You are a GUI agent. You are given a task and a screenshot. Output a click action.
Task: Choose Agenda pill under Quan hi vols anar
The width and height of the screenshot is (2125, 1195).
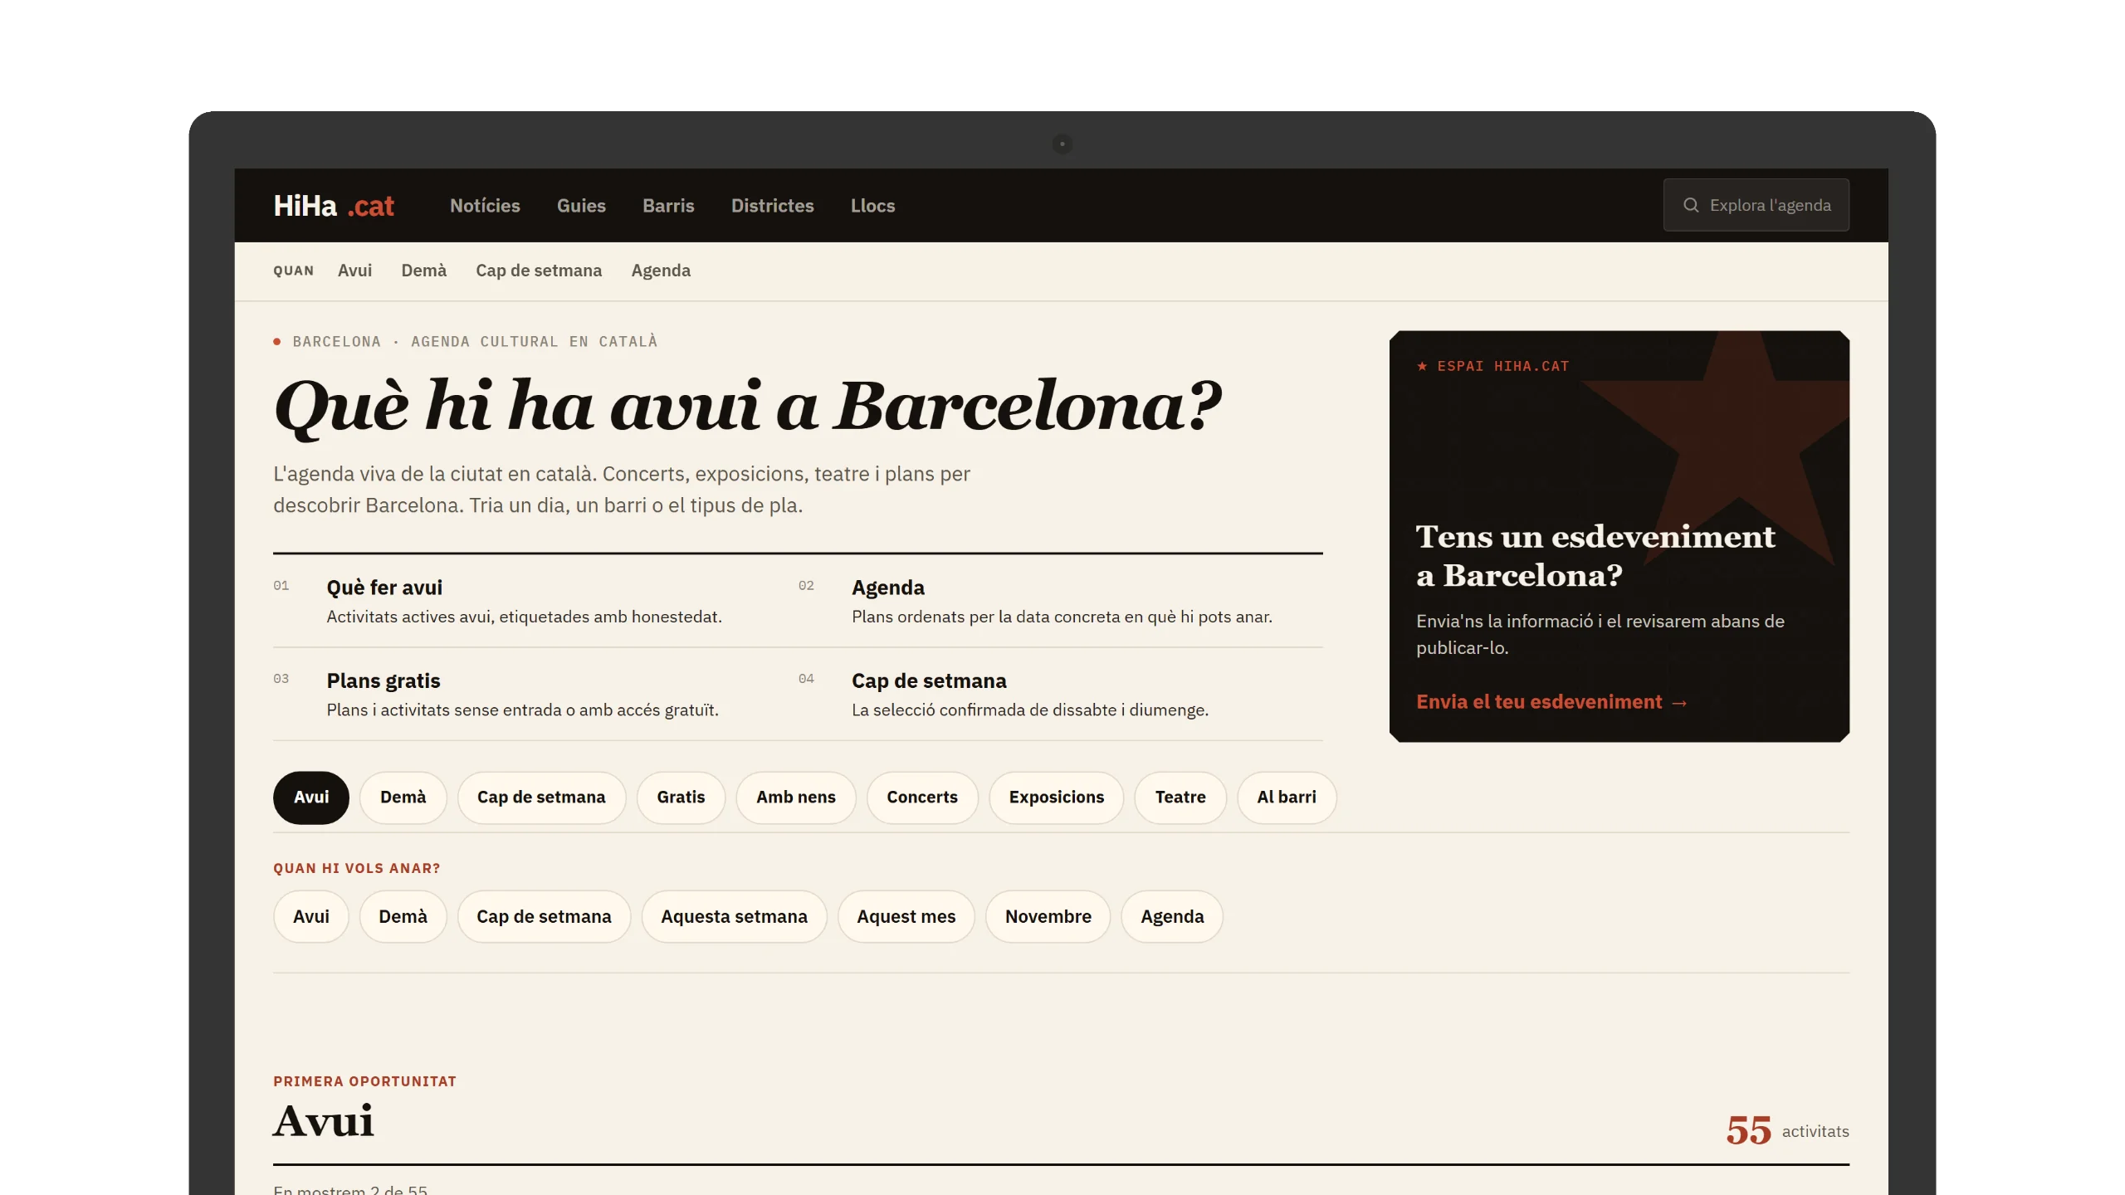pyautogui.click(x=1172, y=917)
